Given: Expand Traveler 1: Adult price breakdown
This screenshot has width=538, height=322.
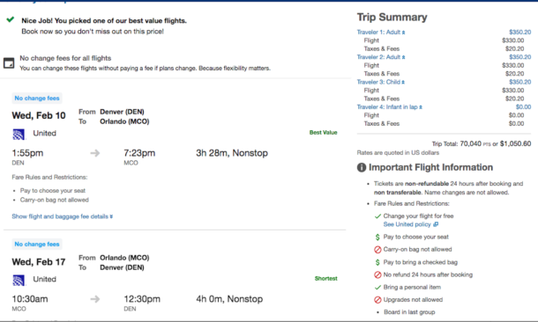Looking at the screenshot, I should coord(381,33).
